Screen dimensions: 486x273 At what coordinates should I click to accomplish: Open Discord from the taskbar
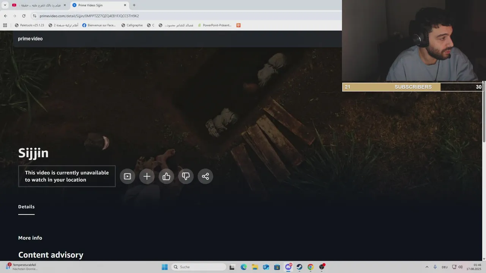pos(289,267)
